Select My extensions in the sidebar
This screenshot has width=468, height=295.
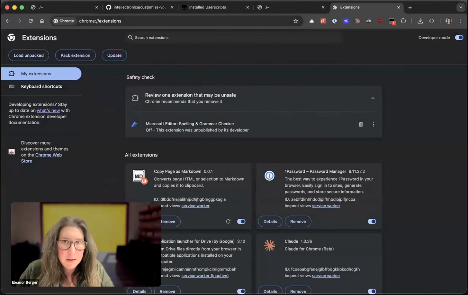click(41, 74)
